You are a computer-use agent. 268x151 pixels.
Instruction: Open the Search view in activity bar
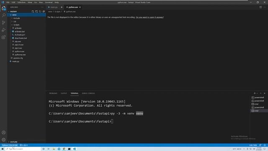4,15
